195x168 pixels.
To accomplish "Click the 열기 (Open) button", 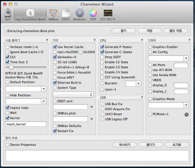I will click(123, 31).
